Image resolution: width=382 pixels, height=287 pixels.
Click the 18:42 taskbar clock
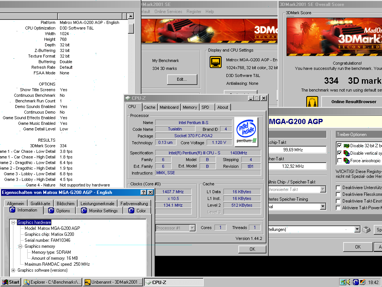pyautogui.click(x=373, y=283)
